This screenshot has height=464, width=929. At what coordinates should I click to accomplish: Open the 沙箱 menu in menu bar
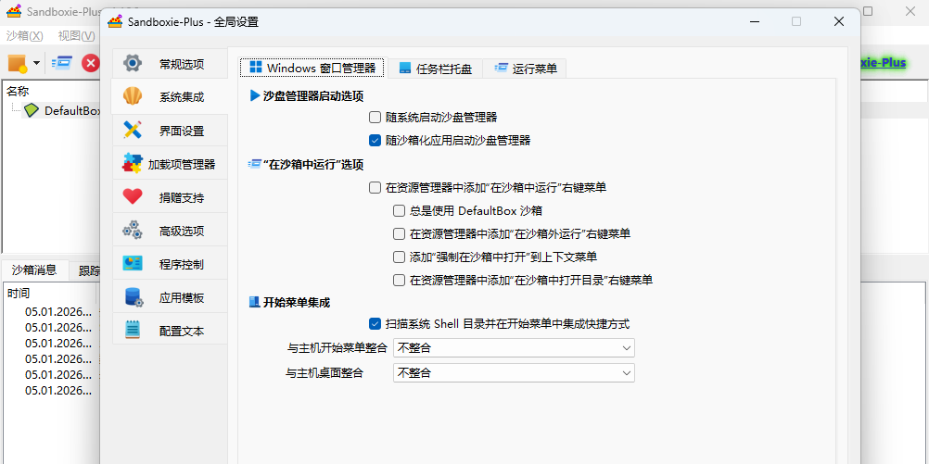click(25, 36)
